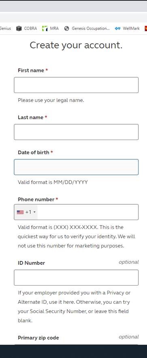Focus the Date of birth field

tap(76, 167)
